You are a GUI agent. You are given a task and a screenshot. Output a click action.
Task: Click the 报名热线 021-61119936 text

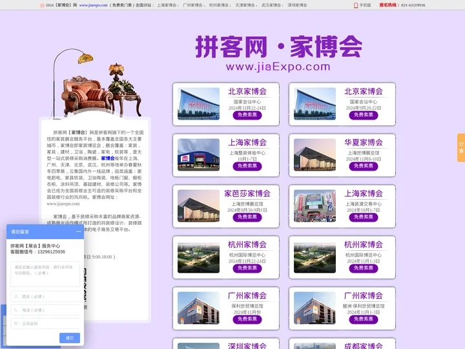[402, 5]
